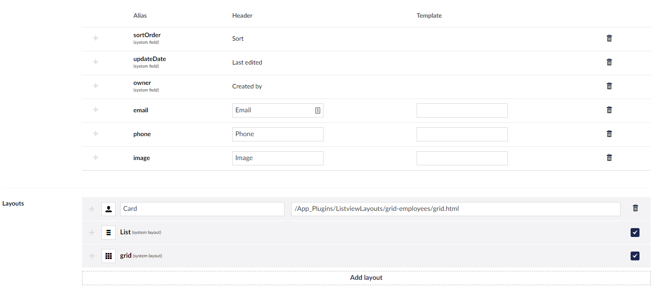Screen dimensions: 655x290
Task: Toggle the checkbox for the List system layout
Action: [x=635, y=232]
